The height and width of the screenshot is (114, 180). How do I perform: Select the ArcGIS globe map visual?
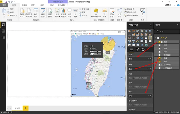pos(146,45)
